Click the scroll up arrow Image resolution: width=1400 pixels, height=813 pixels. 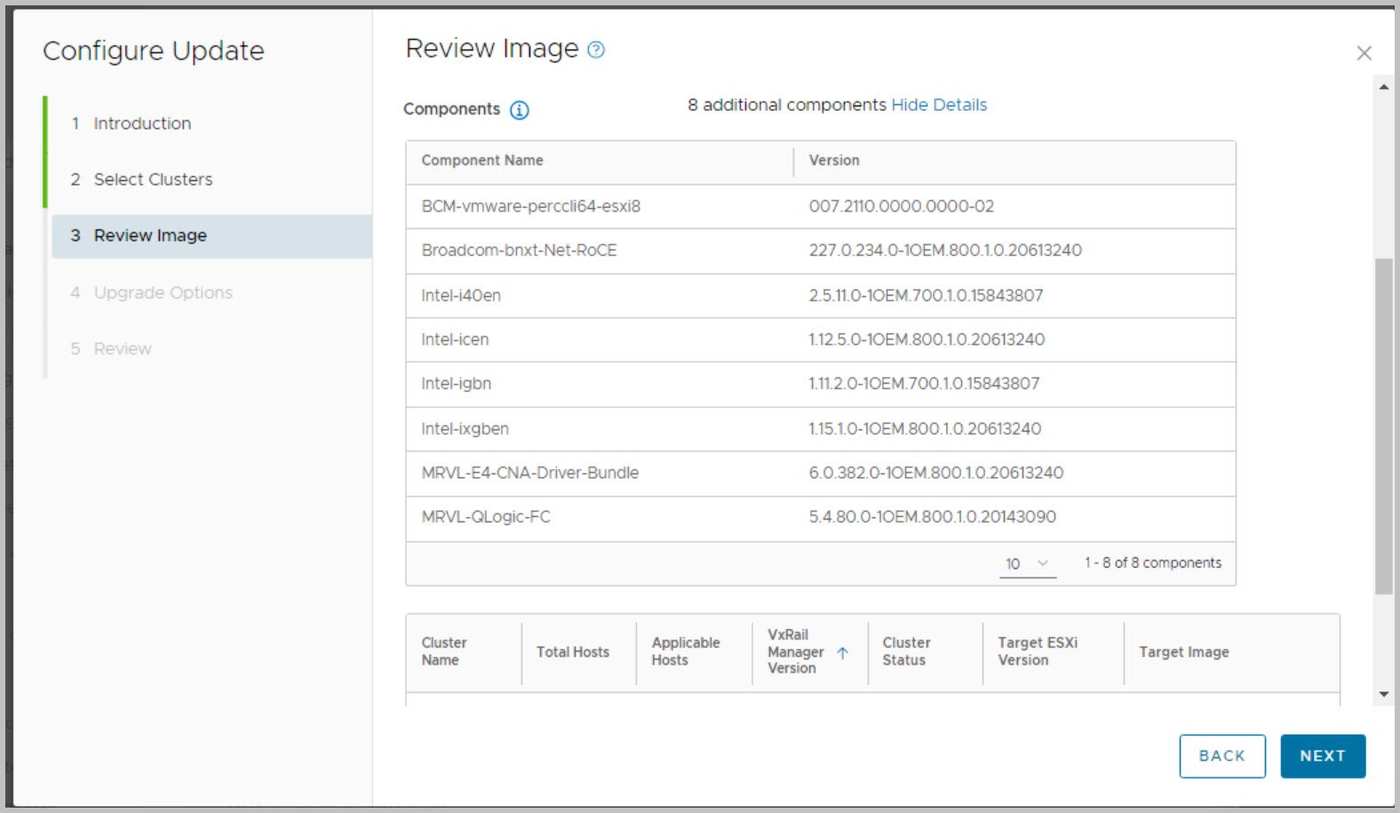(1383, 87)
